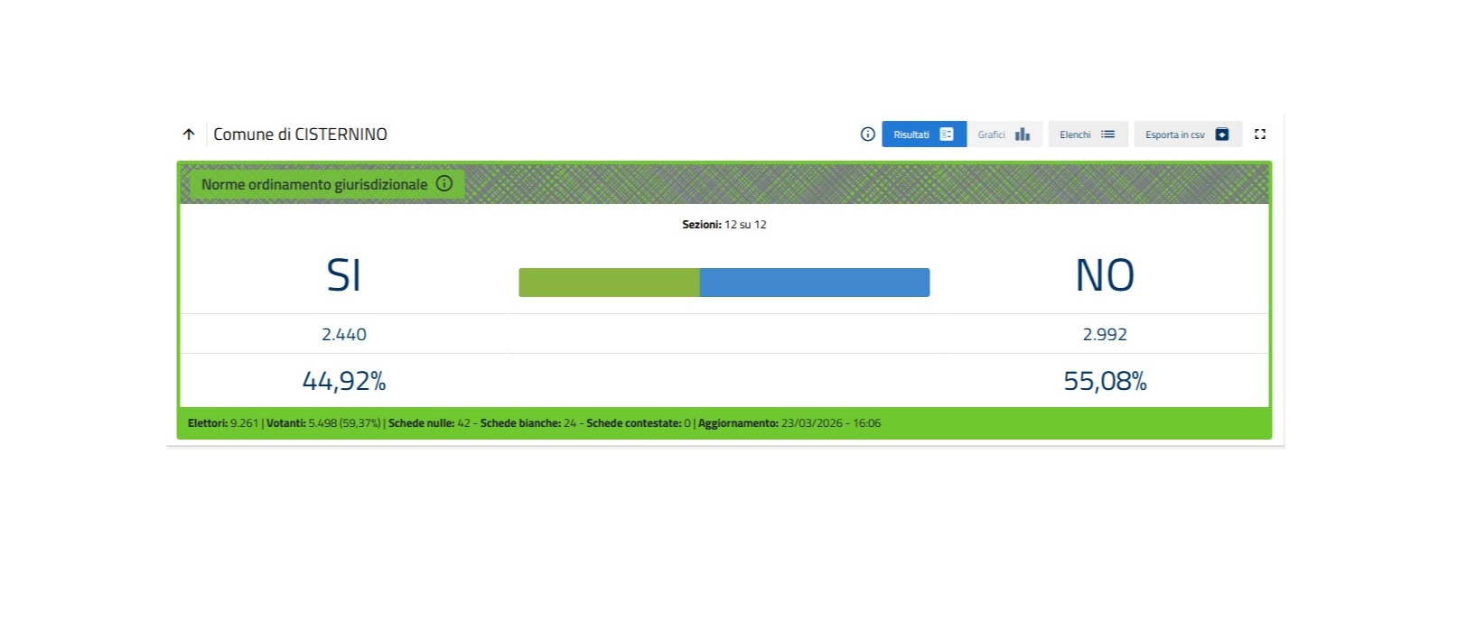1457x621 pixels.
Task: Click the list icon in Elenchi
Action: [x=1107, y=134]
